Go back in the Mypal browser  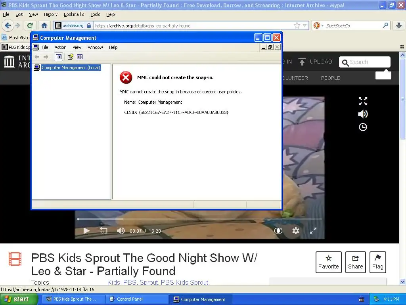pyautogui.click(x=8, y=25)
